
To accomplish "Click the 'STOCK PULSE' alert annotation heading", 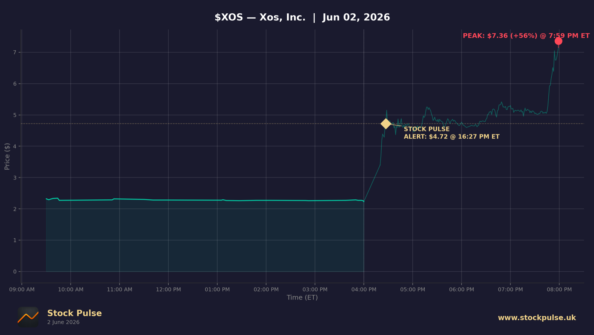I will 427,129.
